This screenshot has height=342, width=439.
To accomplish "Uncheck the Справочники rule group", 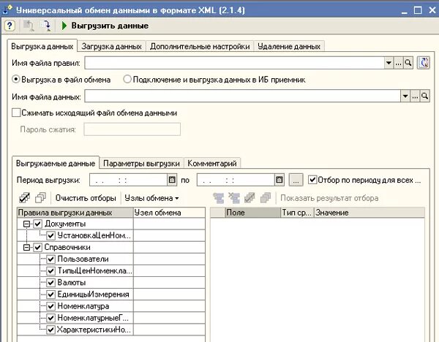I will tap(37, 247).
